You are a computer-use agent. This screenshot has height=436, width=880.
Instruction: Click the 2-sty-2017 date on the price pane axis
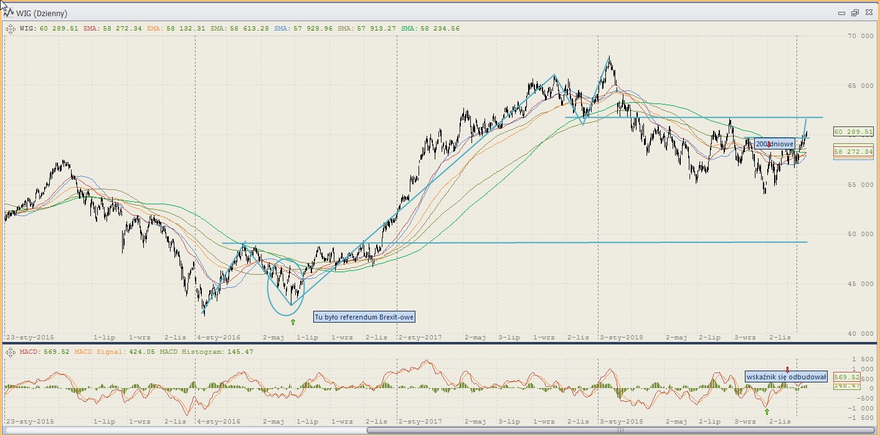coord(420,338)
